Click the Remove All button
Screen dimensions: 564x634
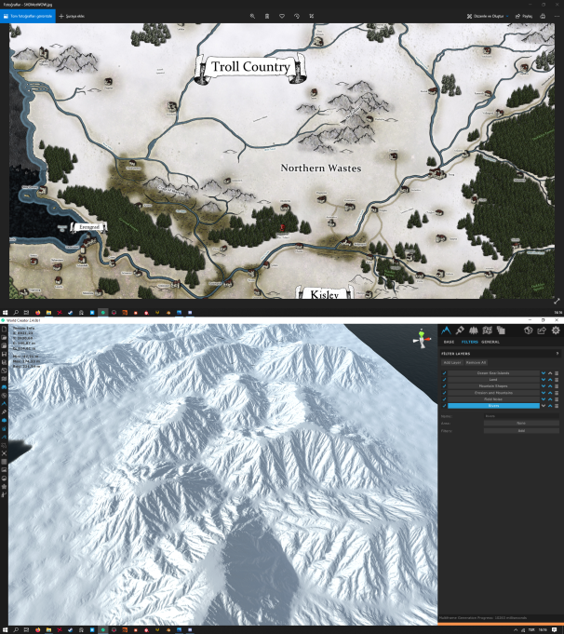pos(476,363)
